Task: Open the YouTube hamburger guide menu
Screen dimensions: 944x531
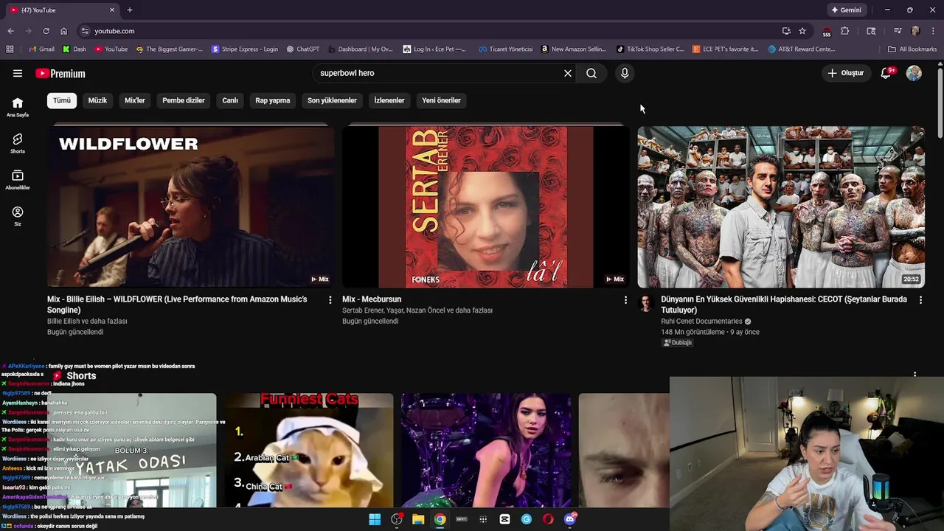Action: [x=18, y=73]
